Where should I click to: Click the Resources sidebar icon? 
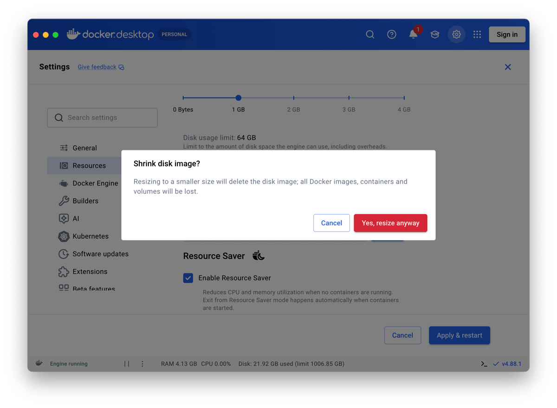pyautogui.click(x=64, y=166)
